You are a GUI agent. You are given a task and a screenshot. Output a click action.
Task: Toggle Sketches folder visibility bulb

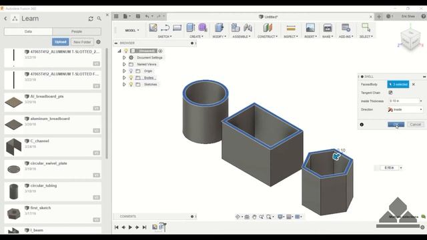(x=131, y=85)
